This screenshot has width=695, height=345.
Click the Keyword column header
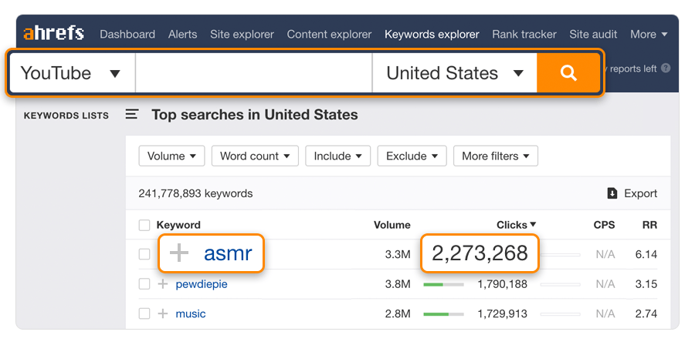point(178,225)
